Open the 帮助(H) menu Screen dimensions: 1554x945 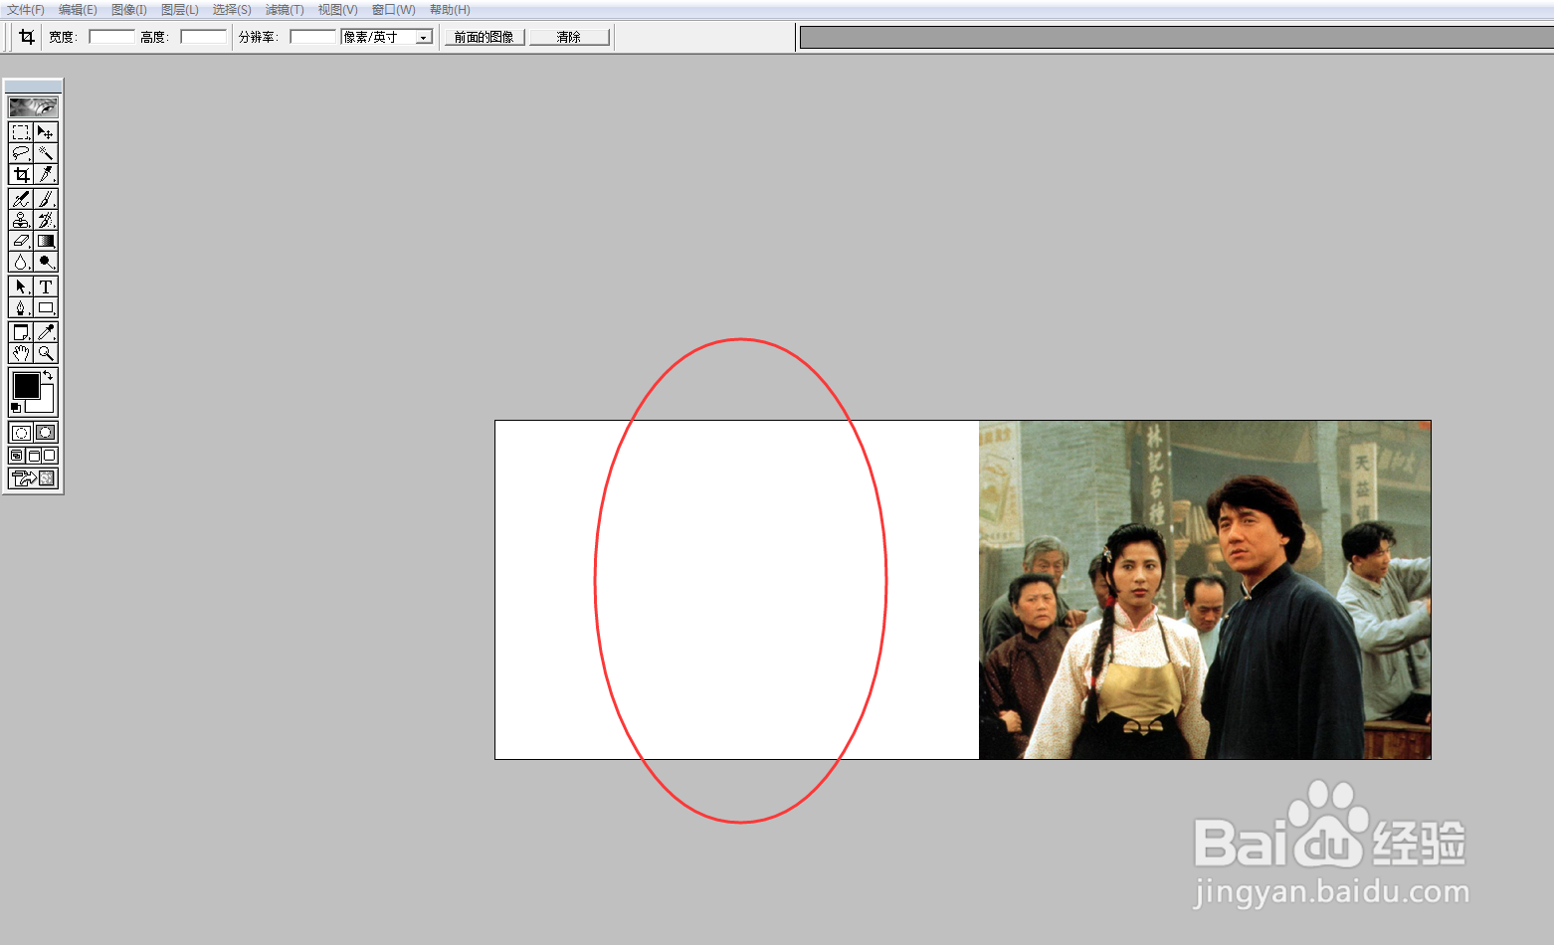click(450, 10)
